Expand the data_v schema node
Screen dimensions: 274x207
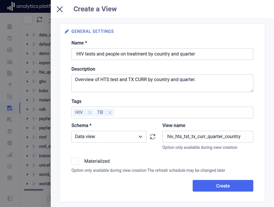point(27,35)
